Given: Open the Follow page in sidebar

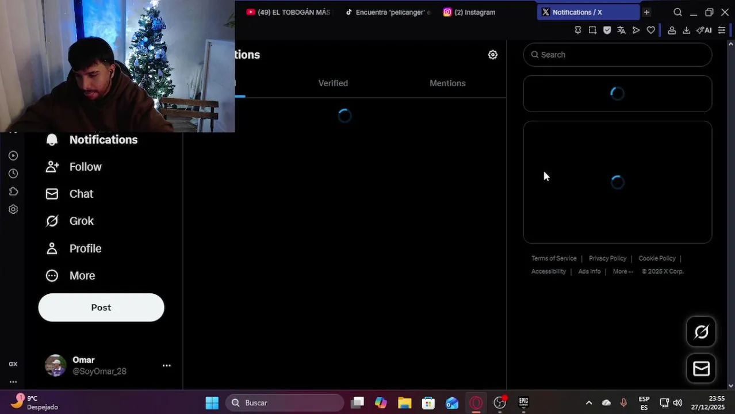Looking at the screenshot, I should 74,167.
